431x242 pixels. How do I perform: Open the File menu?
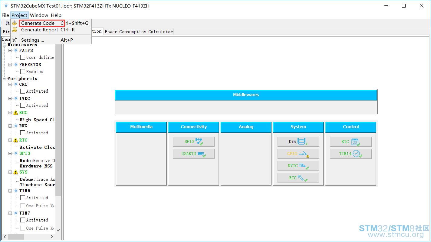click(5, 15)
